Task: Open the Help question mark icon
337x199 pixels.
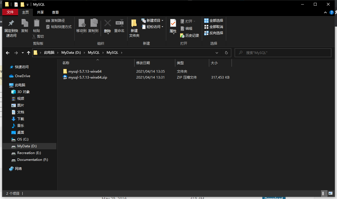Action: 331,12
